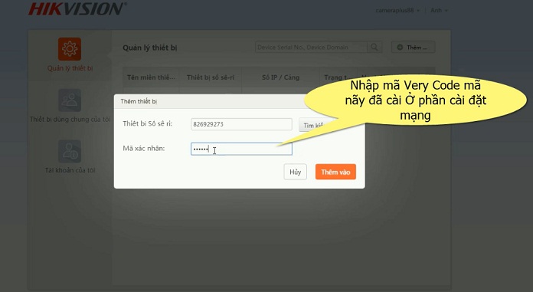
Task: Click the Thiết bị số sê-ri column header
Action: [x=211, y=77]
